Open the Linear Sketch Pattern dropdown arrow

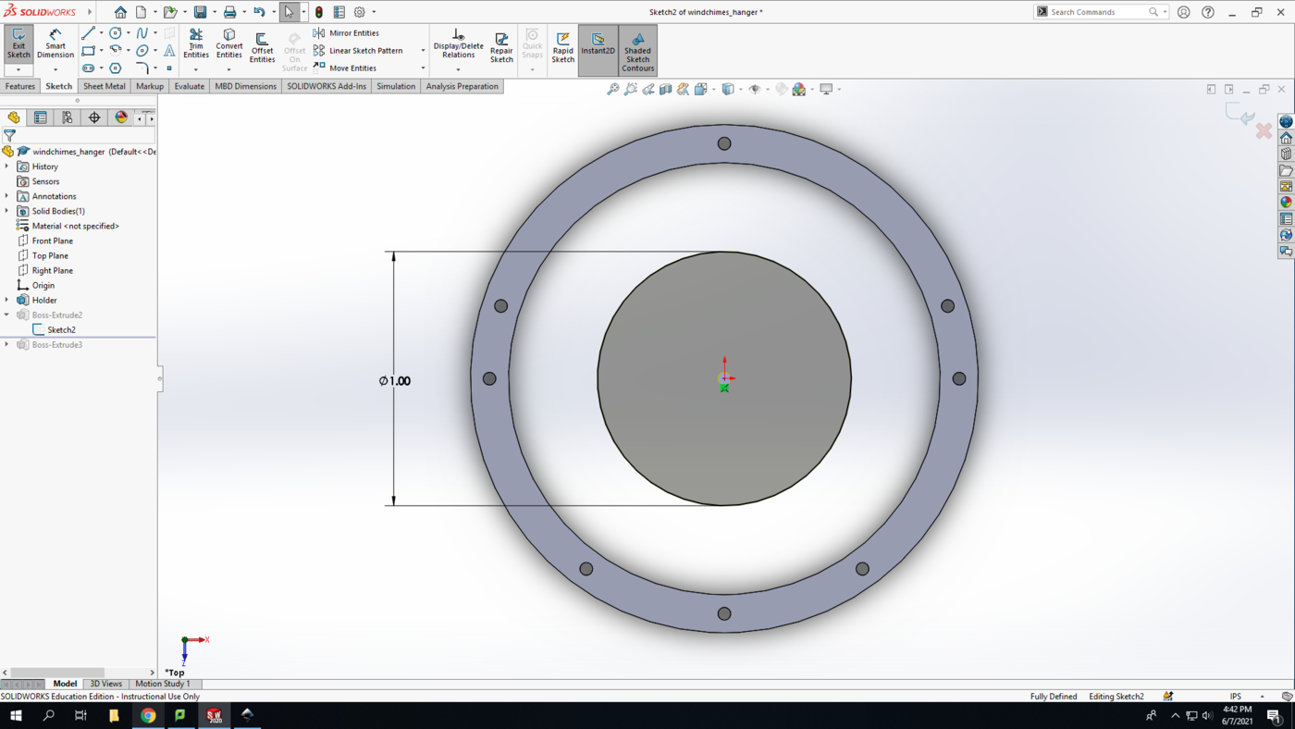tap(423, 51)
